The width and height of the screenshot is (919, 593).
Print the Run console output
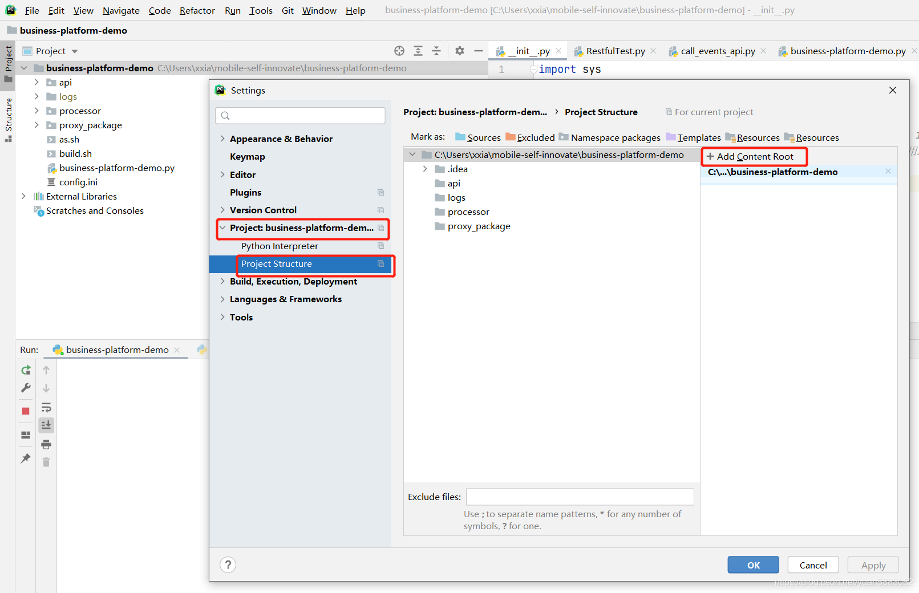tap(46, 444)
